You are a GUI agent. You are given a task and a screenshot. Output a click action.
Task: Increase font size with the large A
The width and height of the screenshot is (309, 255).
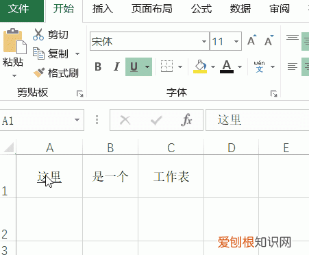252,41
